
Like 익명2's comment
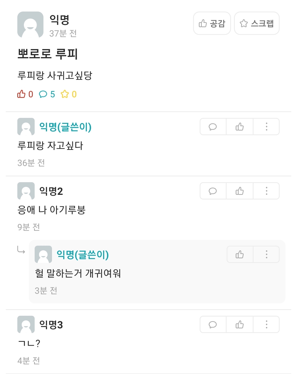tap(240, 191)
